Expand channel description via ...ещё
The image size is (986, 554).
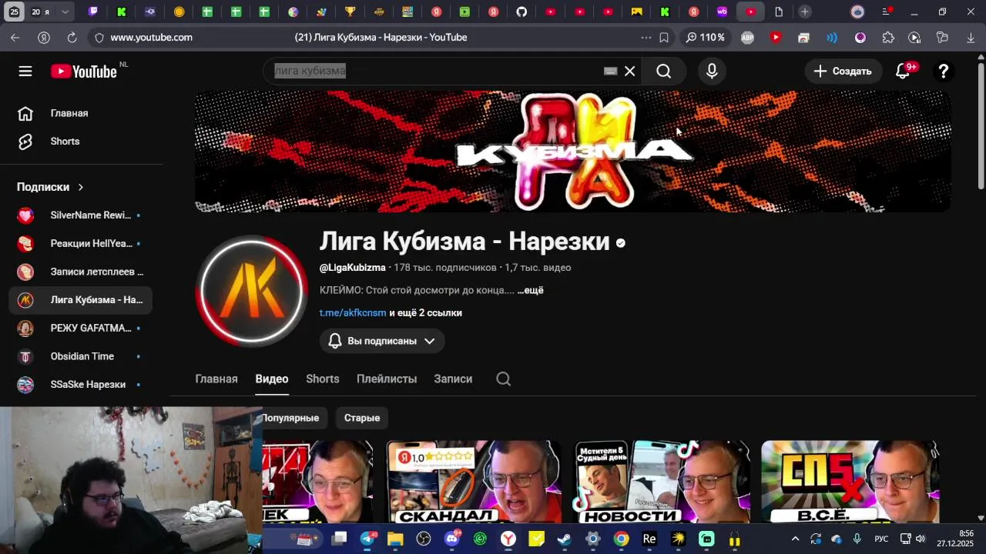(x=530, y=290)
